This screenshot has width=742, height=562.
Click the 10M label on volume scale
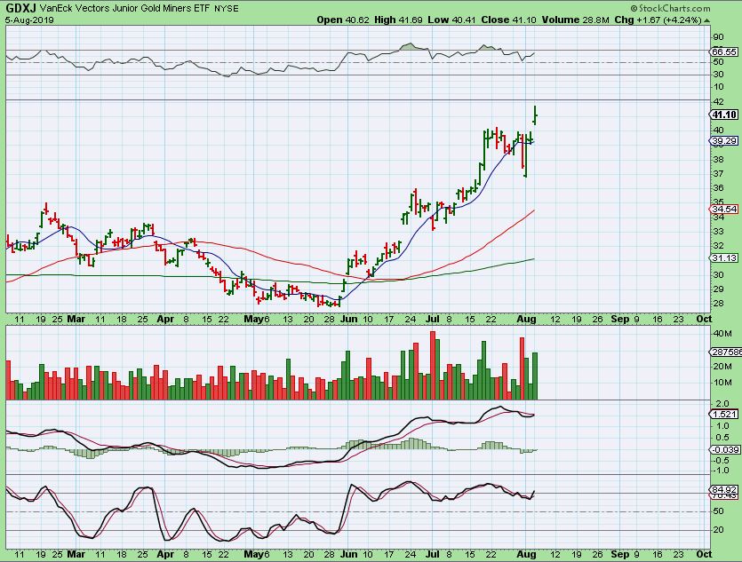722,383
